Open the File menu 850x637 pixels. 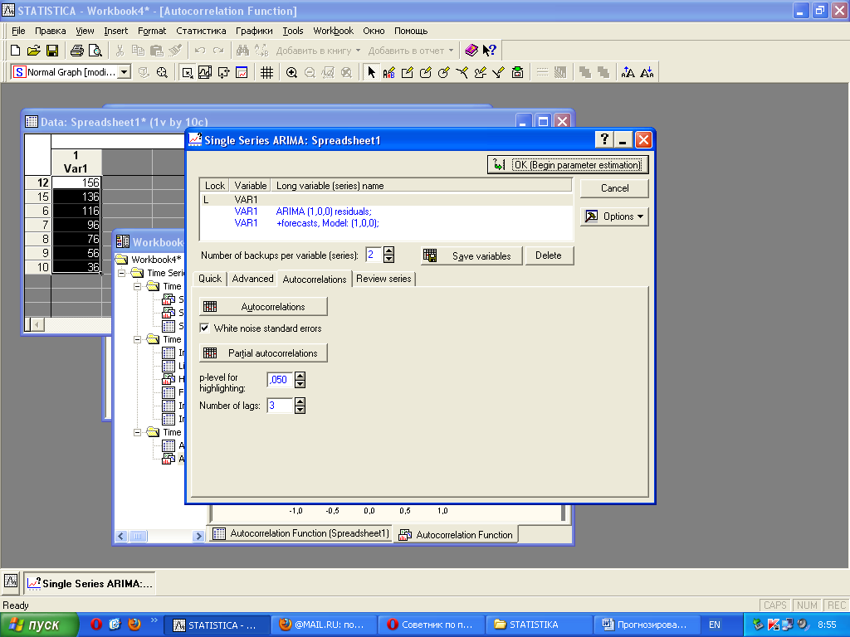pyautogui.click(x=18, y=31)
